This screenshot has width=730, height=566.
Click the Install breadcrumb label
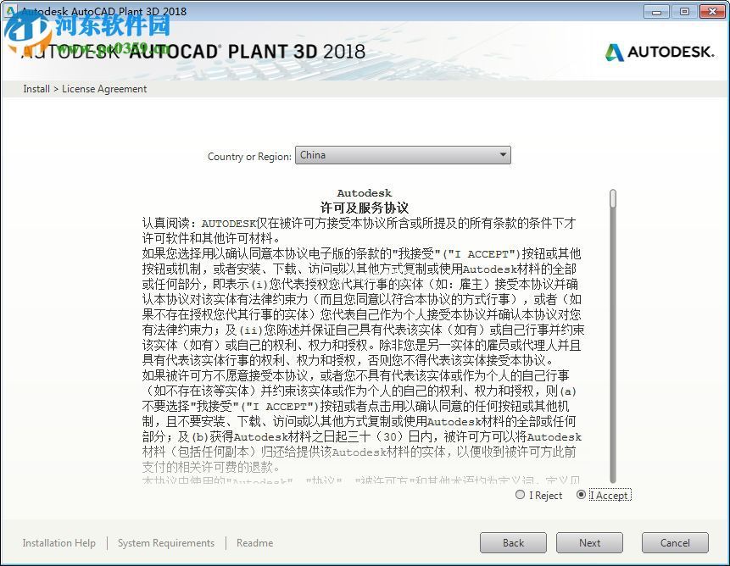[36, 88]
